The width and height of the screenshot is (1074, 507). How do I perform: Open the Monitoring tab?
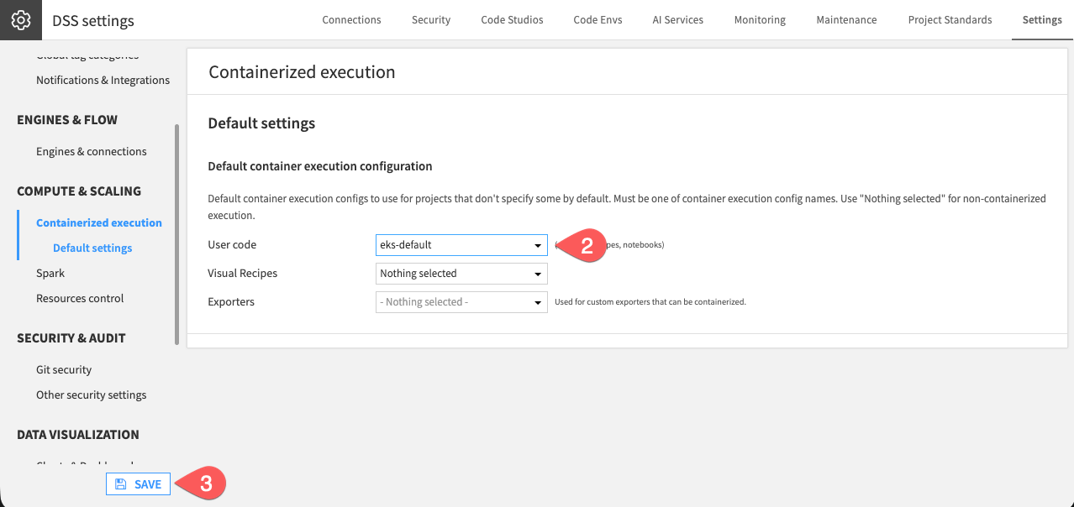coord(760,20)
